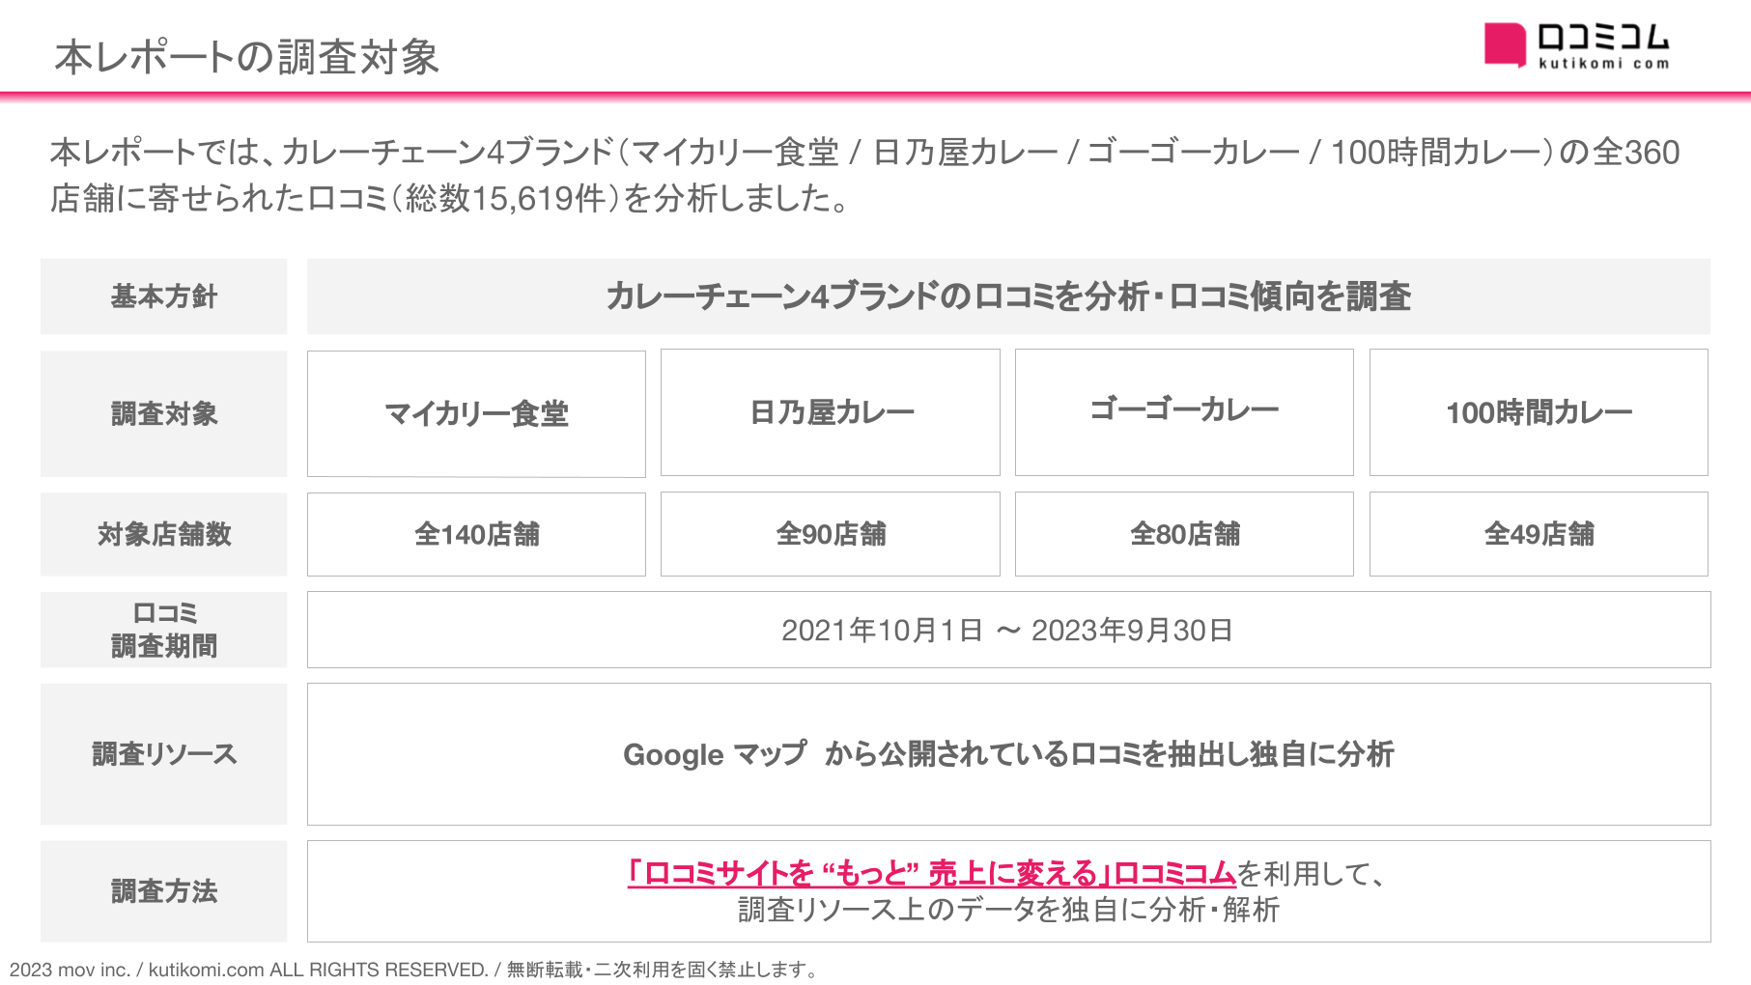The height and width of the screenshot is (985, 1751).
Task: Select the 100時間カレー brand cell
Action: pyautogui.click(x=1539, y=412)
